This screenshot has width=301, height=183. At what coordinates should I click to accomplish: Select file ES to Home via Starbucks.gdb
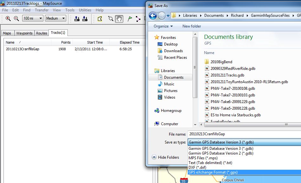(233, 115)
